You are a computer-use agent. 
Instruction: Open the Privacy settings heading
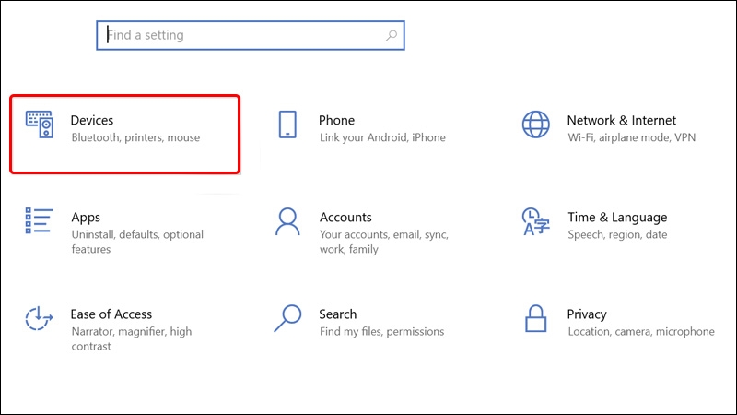coord(587,314)
